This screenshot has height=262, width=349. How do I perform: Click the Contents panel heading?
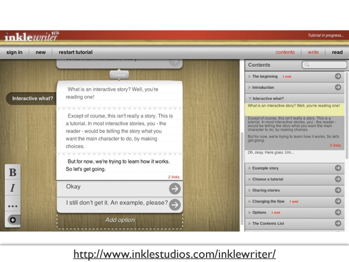click(x=259, y=65)
